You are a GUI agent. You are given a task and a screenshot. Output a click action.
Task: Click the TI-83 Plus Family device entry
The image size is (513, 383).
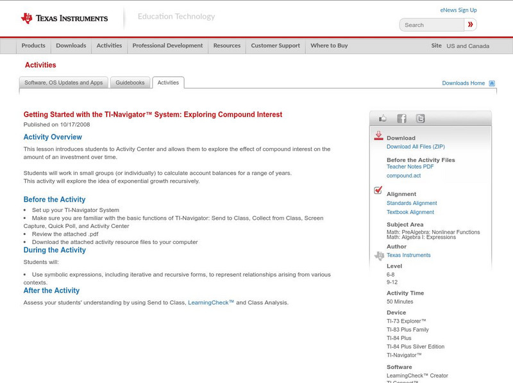click(408, 330)
